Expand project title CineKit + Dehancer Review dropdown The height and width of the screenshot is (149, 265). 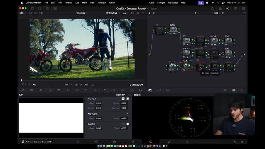tap(132, 8)
